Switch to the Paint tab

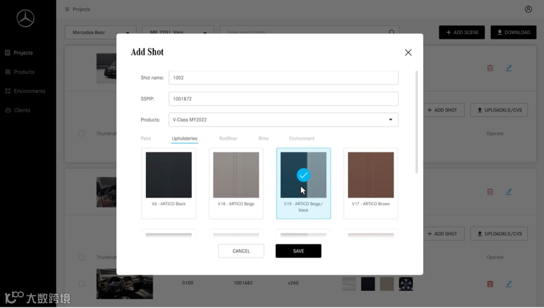146,139
